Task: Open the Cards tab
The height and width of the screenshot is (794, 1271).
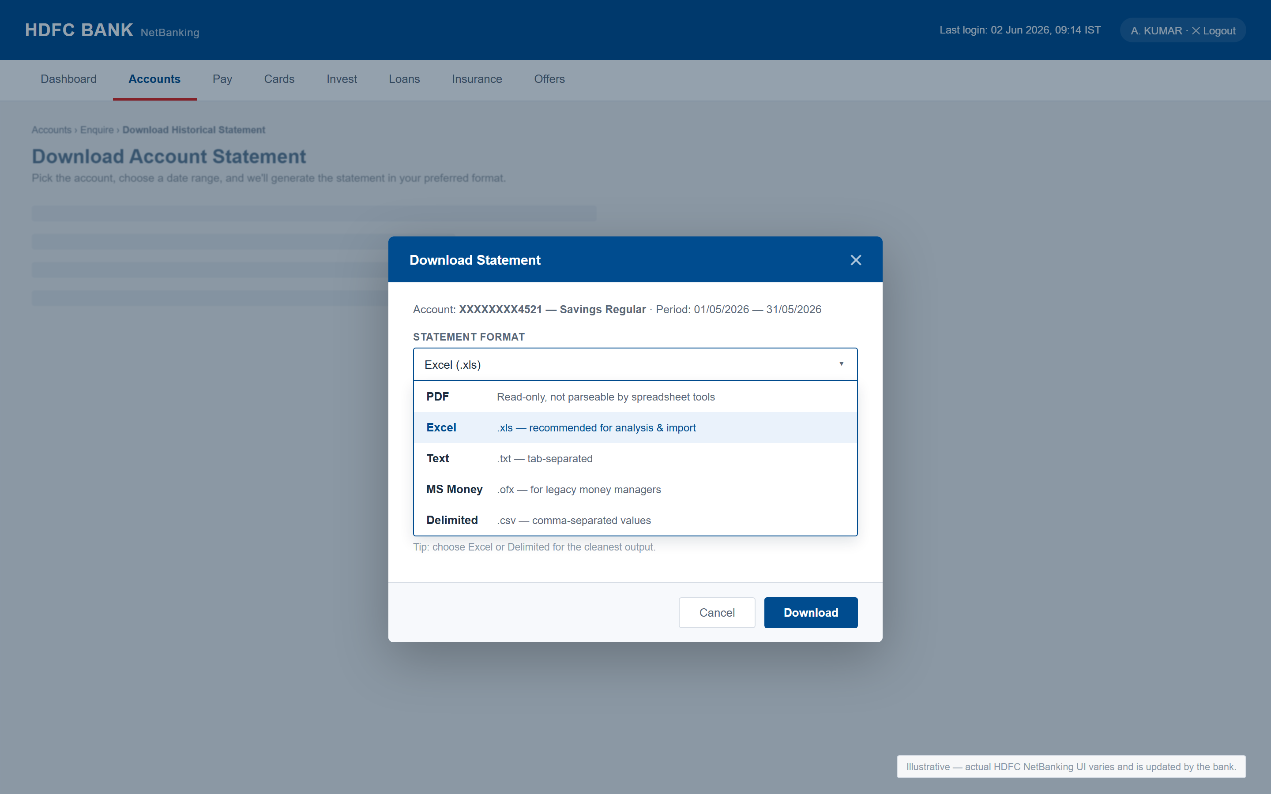Action: [x=279, y=79]
